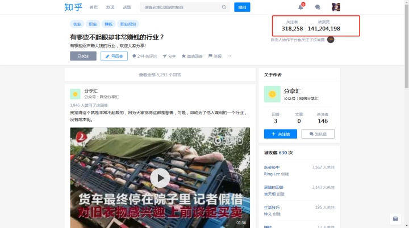Screen dimensions: 409x228
Task: Click the blue 关注她 follow button
Action: 281,134
